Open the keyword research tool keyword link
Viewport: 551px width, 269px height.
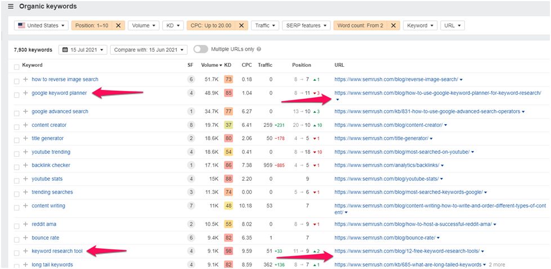click(57, 251)
